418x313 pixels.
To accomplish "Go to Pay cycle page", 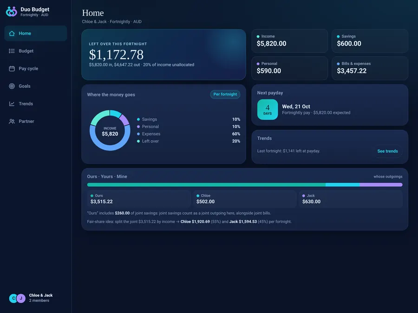I will pyautogui.click(x=36, y=69).
